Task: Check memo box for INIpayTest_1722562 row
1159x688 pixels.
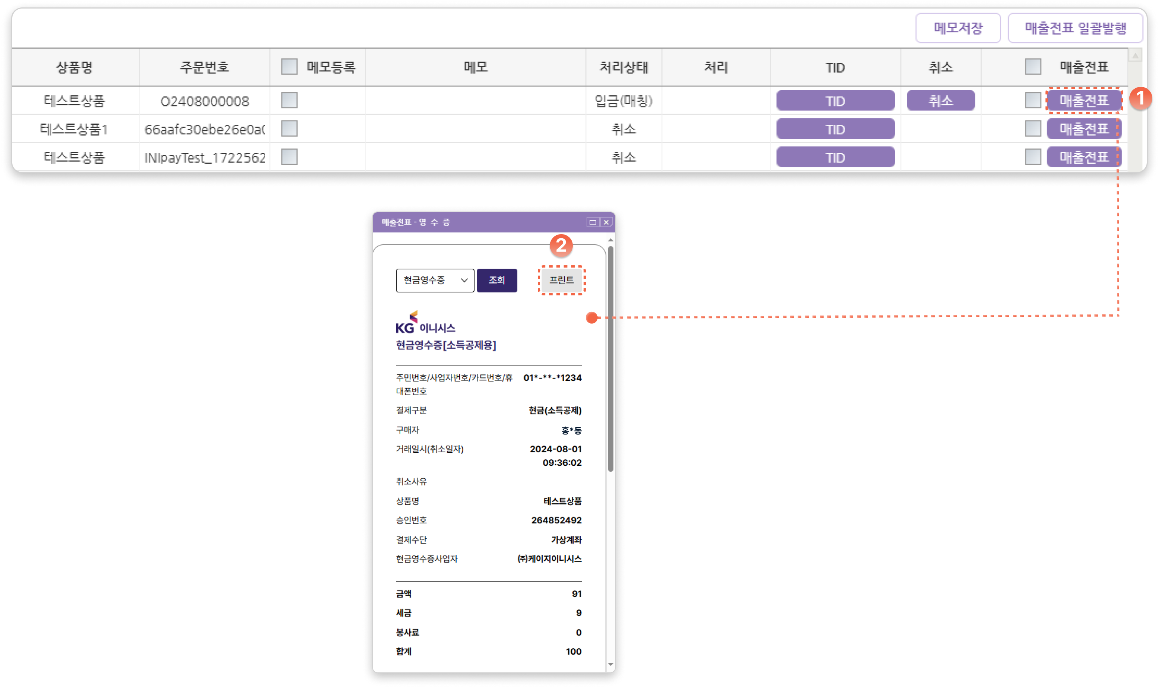Action: point(289,157)
